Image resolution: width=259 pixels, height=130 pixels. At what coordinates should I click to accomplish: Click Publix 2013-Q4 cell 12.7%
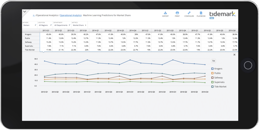pos(83,38)
